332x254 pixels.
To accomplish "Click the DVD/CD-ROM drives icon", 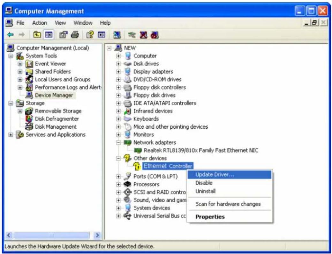I will [127, 79].
